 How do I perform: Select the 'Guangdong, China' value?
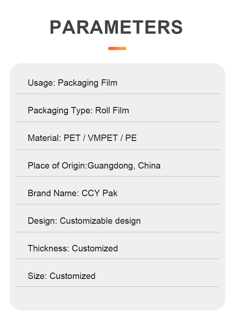click(x=124, y=166)
